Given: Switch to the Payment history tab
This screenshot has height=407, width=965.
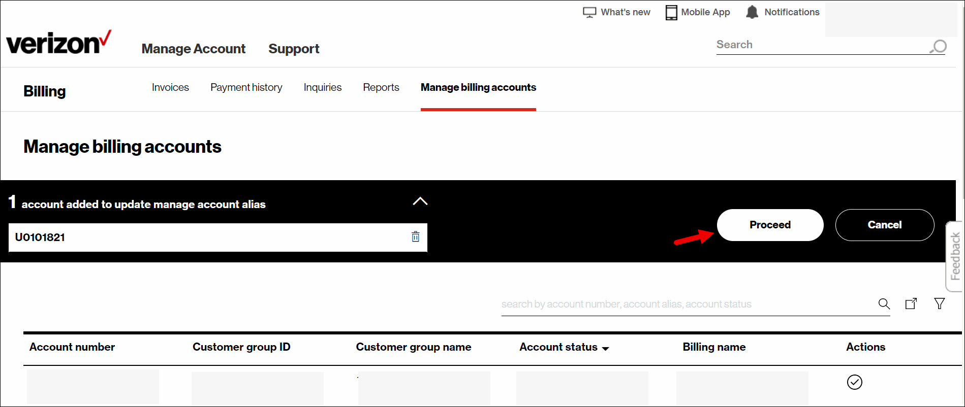Looking at the screenshot, I should tap(246, 87).
